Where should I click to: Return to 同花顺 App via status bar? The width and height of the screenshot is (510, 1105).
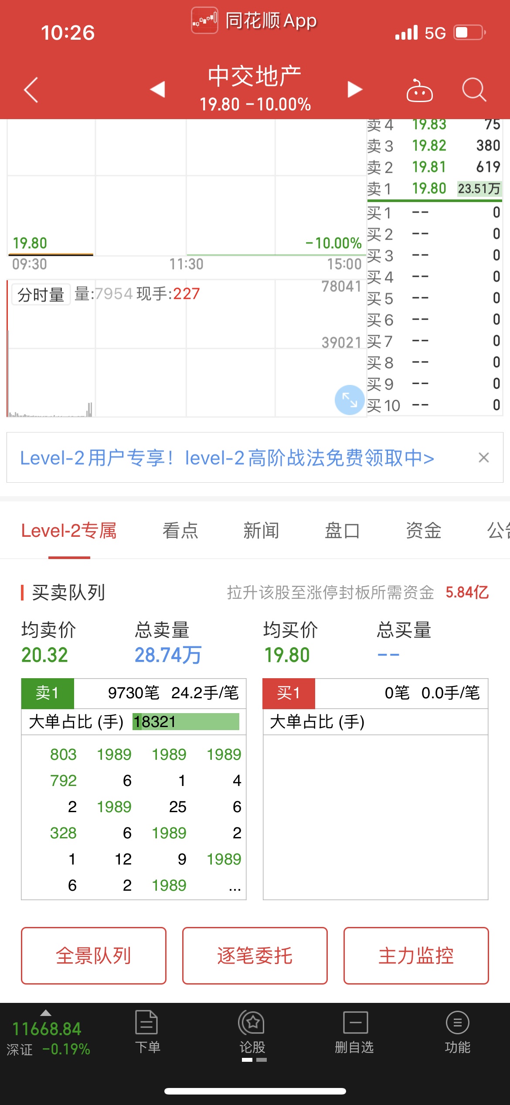point(254,21)
